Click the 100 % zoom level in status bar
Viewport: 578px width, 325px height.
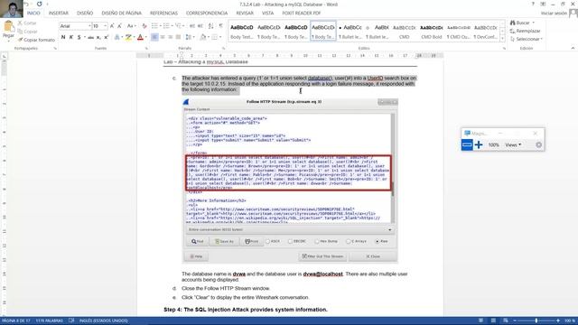[570, 320]
